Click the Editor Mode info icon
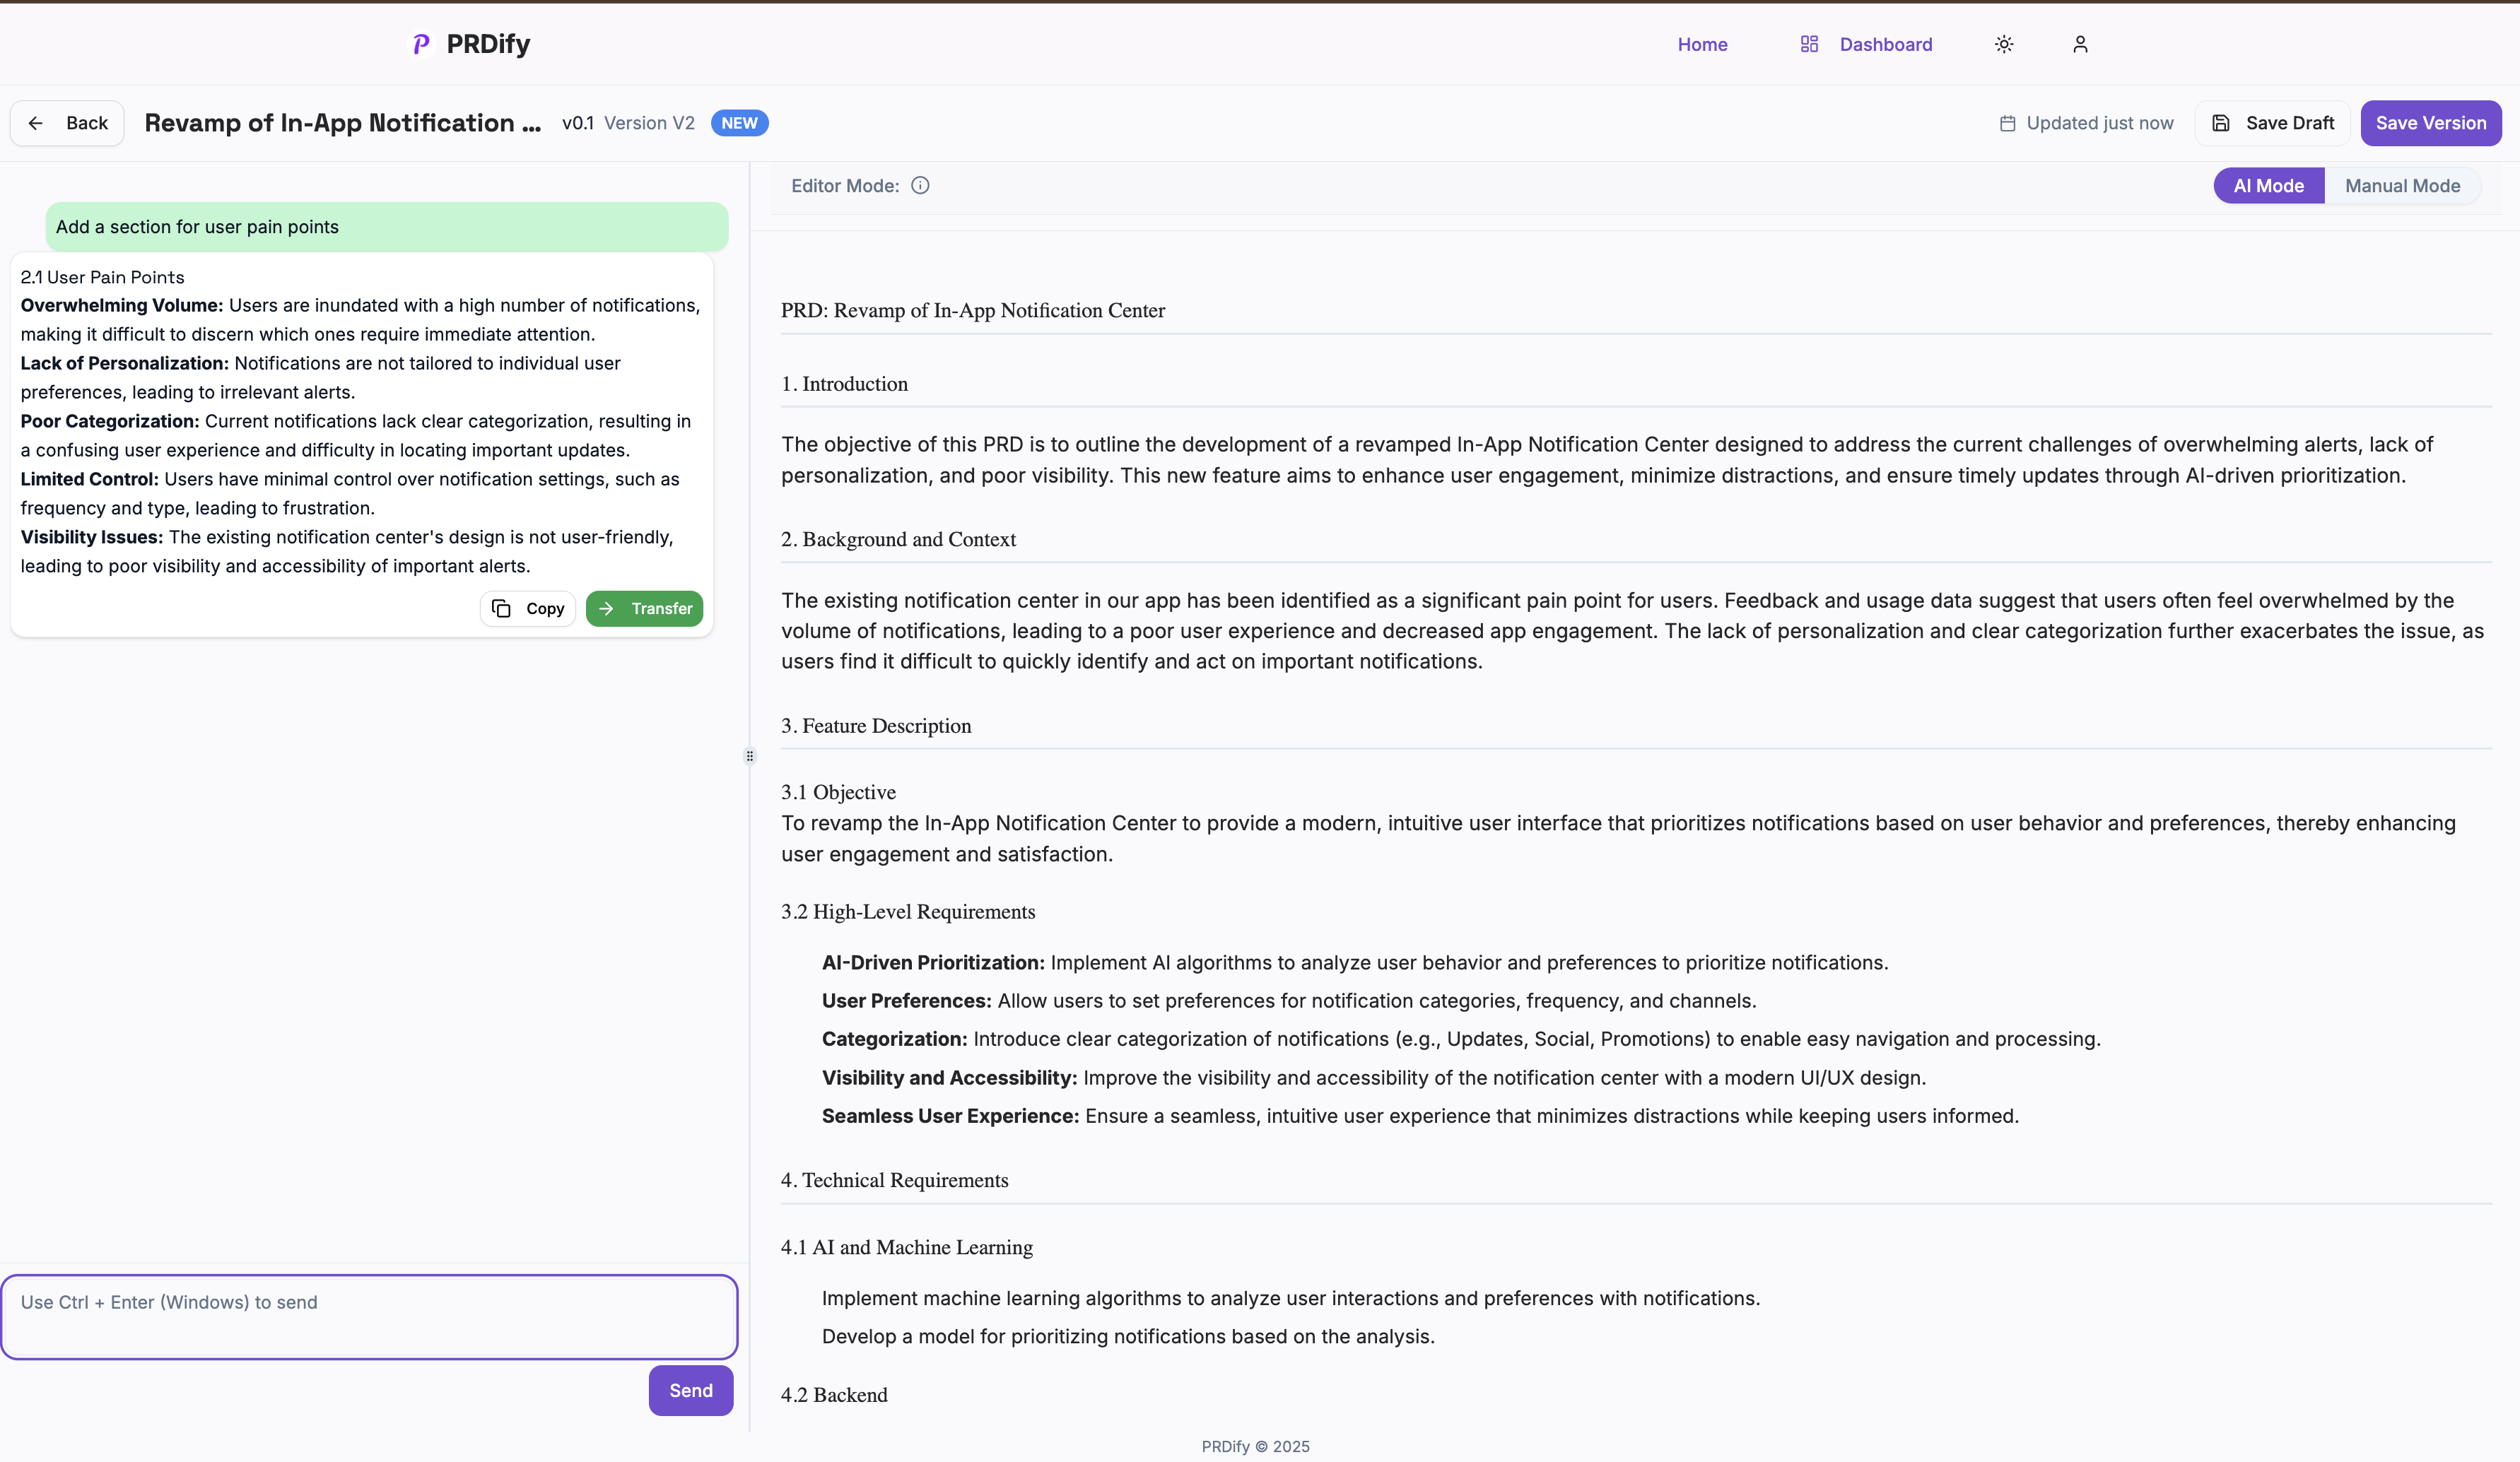Viewport: 2520px width, 1462px height. pyautogui.click(x=920, y=186)
